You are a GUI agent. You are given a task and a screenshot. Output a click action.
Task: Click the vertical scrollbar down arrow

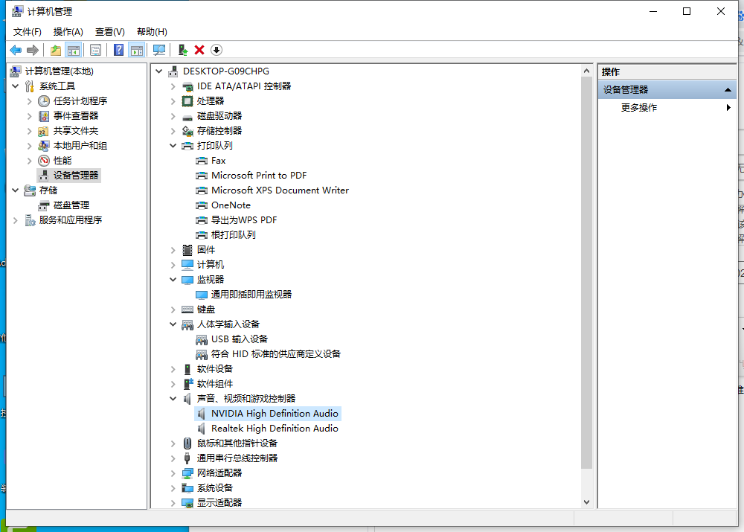(x=587, y=501)
